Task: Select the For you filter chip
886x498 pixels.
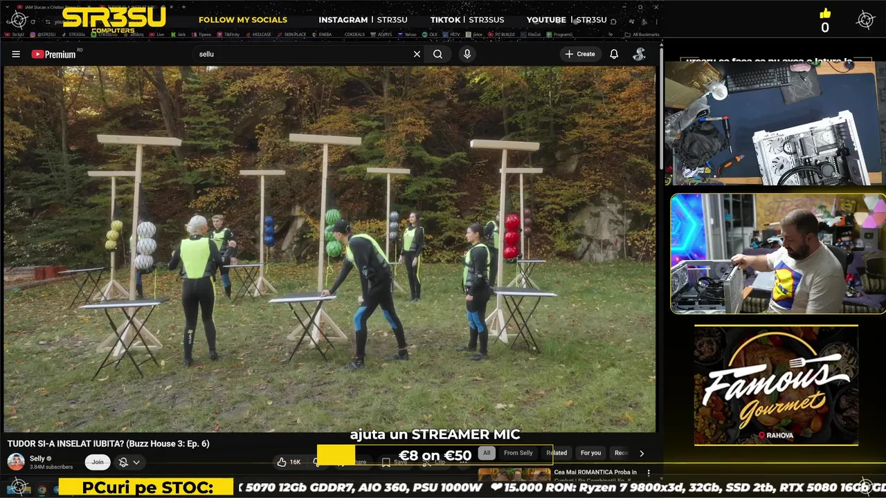Action: pyautogui.click(x=590, y=453)
